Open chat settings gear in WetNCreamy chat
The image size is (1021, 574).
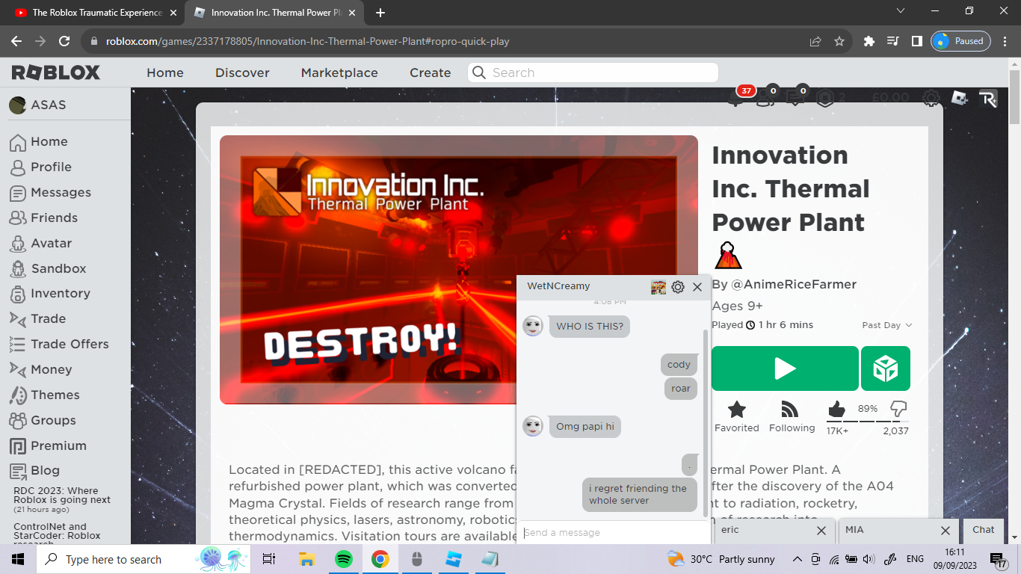(x=678, y=287)
